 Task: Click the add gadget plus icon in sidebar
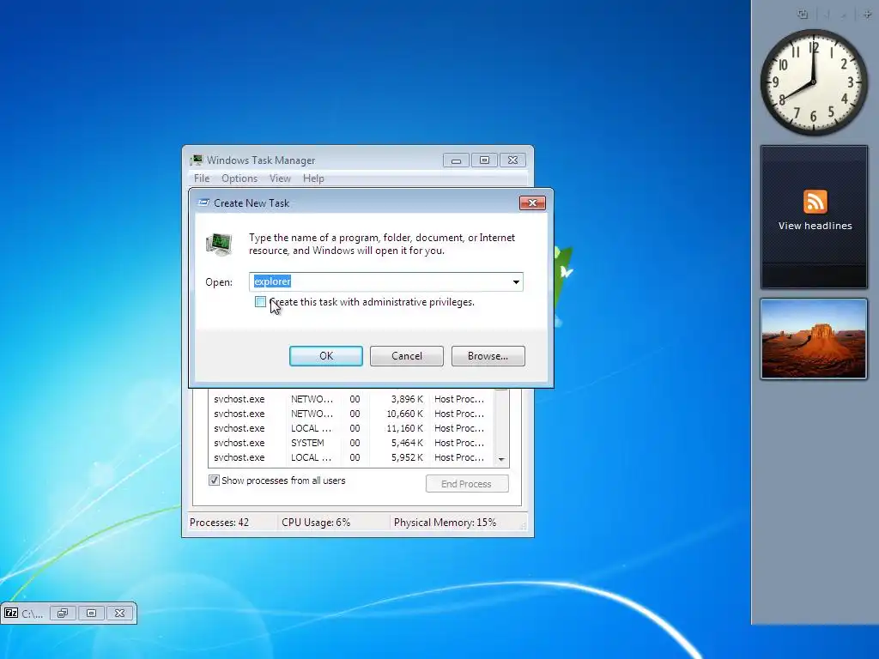[x=867, y=15]
